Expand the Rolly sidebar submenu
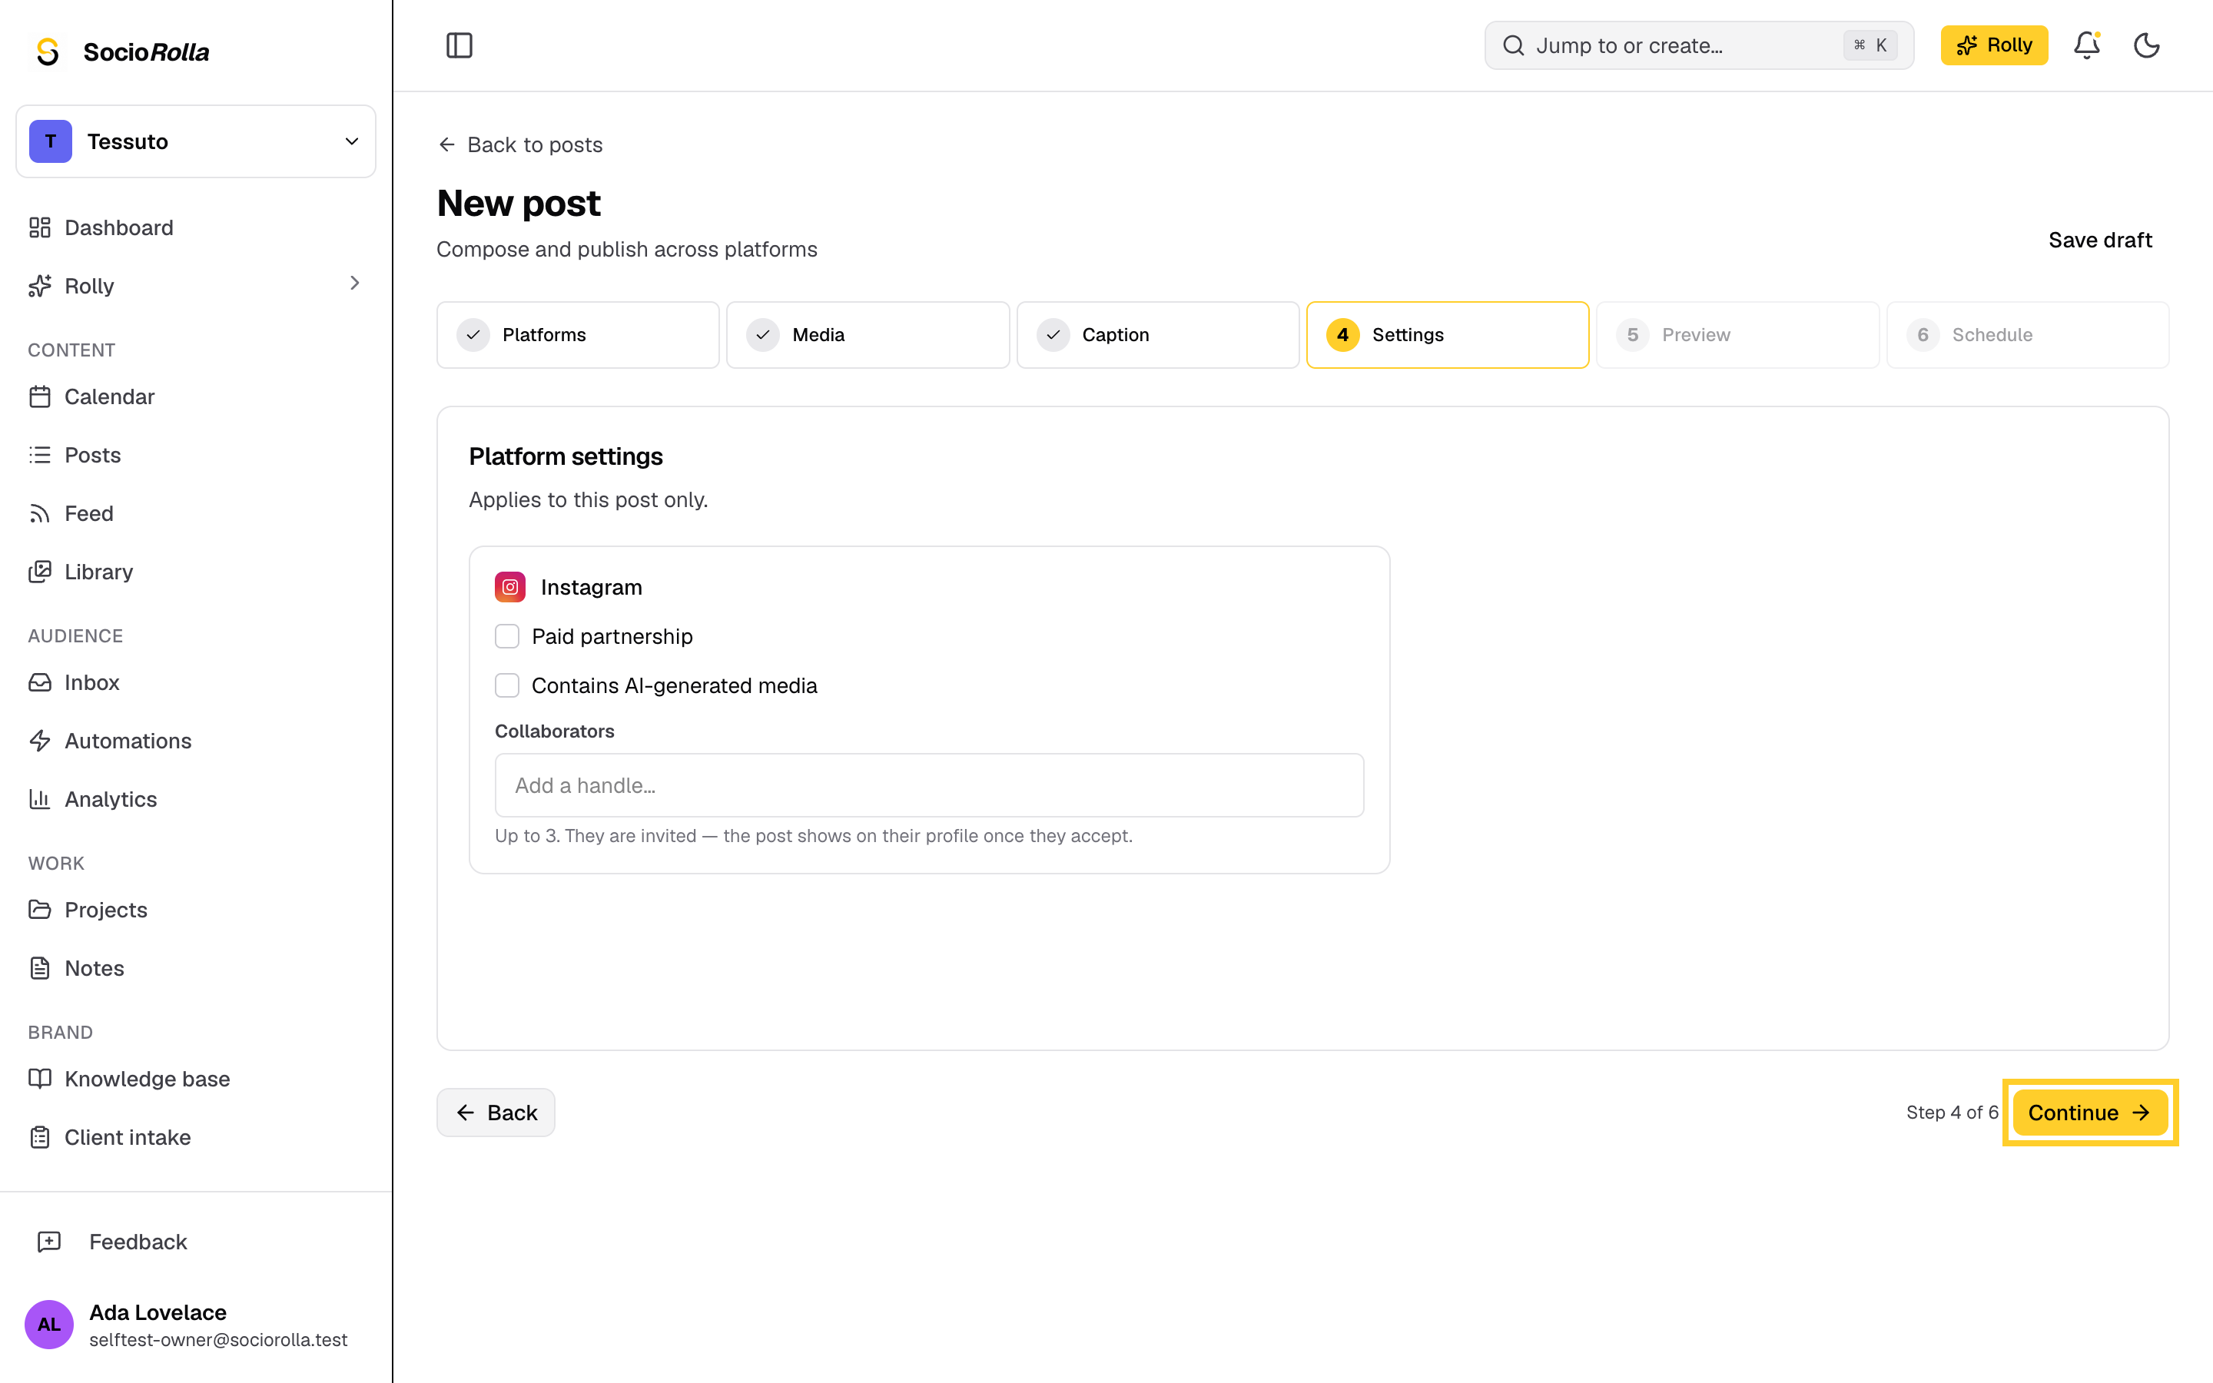This screenshot has width=2213, height=1383. [355, 284]
